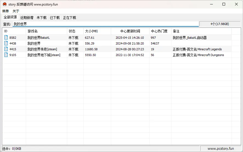
Task: Select the 我的世界BakaXL game name
Action: (38, 38)
